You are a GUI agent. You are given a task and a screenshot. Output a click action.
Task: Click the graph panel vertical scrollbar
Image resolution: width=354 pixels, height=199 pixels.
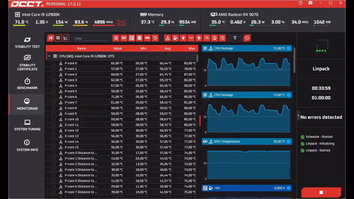pos(294,60)
